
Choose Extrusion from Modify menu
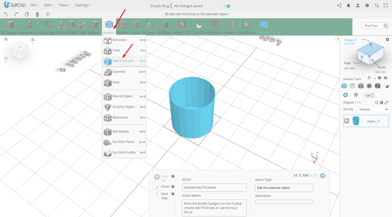pyautogui.click(x=124, y=40)
